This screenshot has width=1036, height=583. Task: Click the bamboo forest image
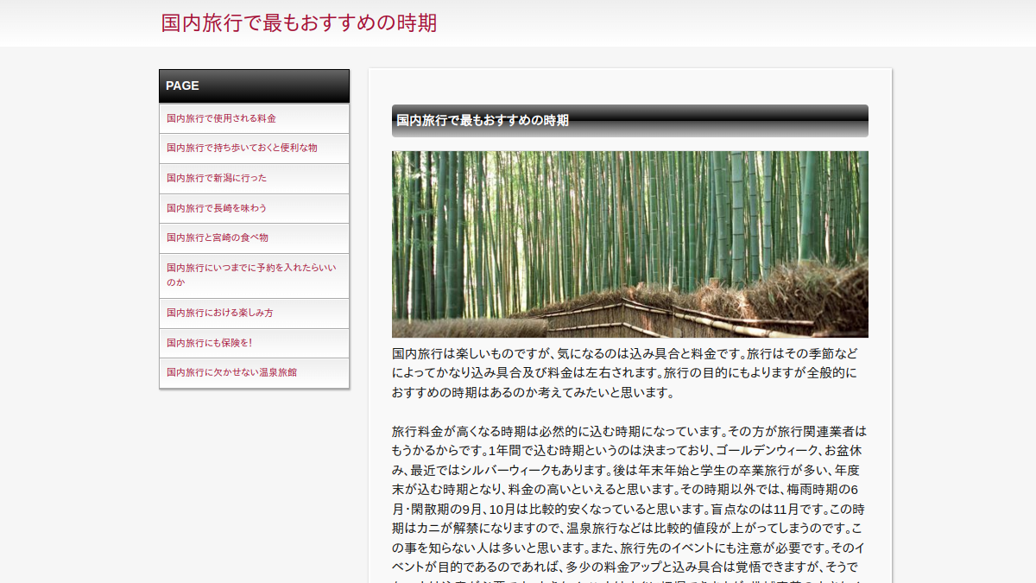(x=630, y=244)
